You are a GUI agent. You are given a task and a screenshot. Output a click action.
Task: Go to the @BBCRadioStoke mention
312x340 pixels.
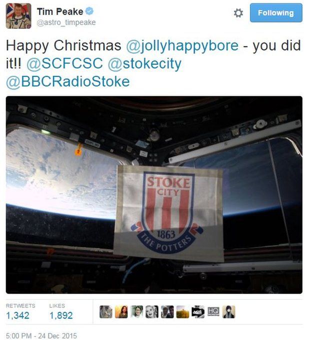tap(68, 81)
